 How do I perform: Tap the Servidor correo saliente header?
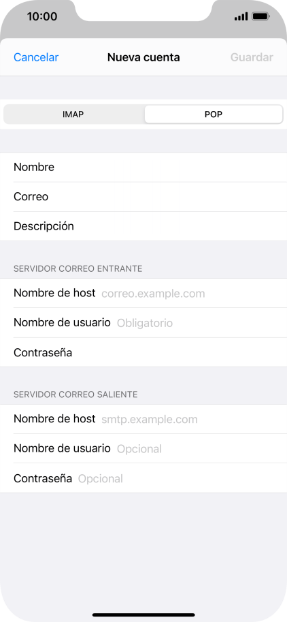75,394
